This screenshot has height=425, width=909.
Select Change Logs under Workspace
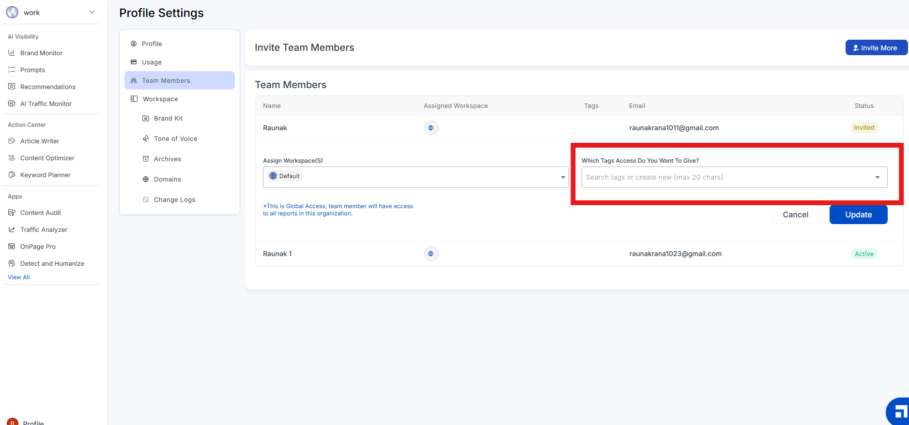(174, 199)
